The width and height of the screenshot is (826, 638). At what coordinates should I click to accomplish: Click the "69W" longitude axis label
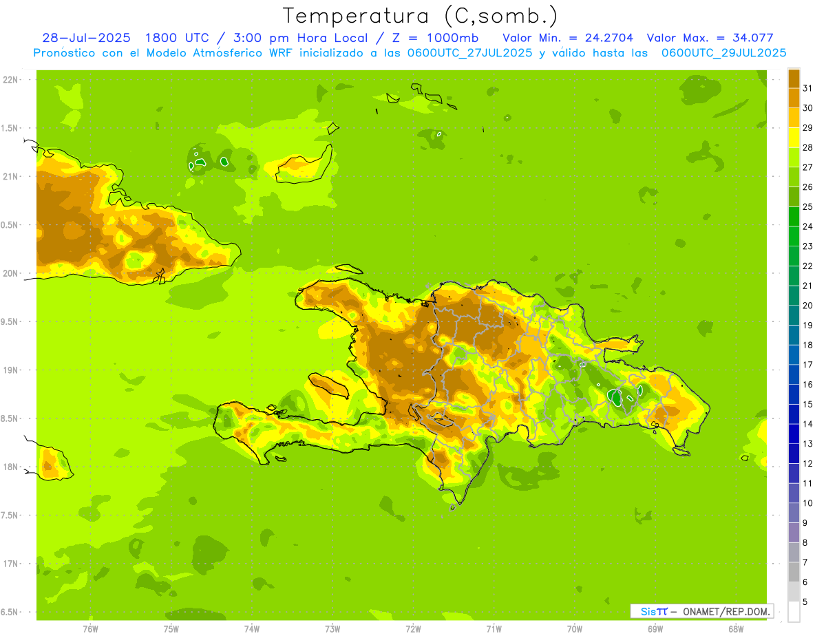tap(655, 628)
